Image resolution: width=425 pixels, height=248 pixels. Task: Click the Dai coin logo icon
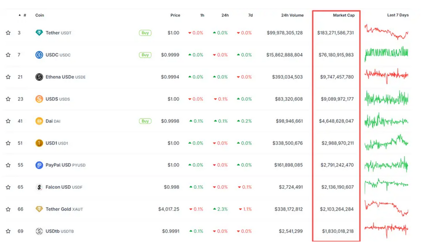tap(39, 121)
